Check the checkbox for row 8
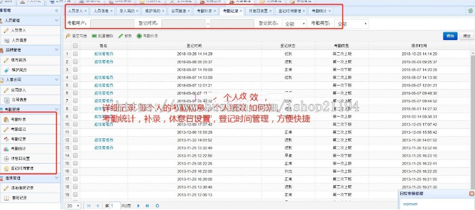Image resolution: width=475 pixels, height=210 pixels. [x=75, y=109]
